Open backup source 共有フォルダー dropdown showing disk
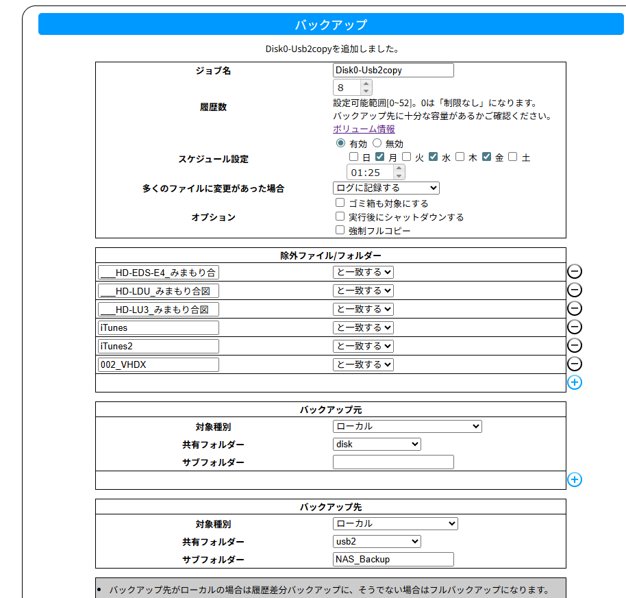 point(377,444)
